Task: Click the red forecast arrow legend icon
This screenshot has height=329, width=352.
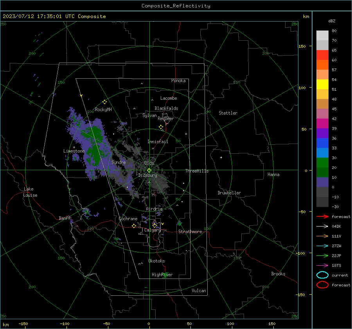Action: click(x=322, y=216)
